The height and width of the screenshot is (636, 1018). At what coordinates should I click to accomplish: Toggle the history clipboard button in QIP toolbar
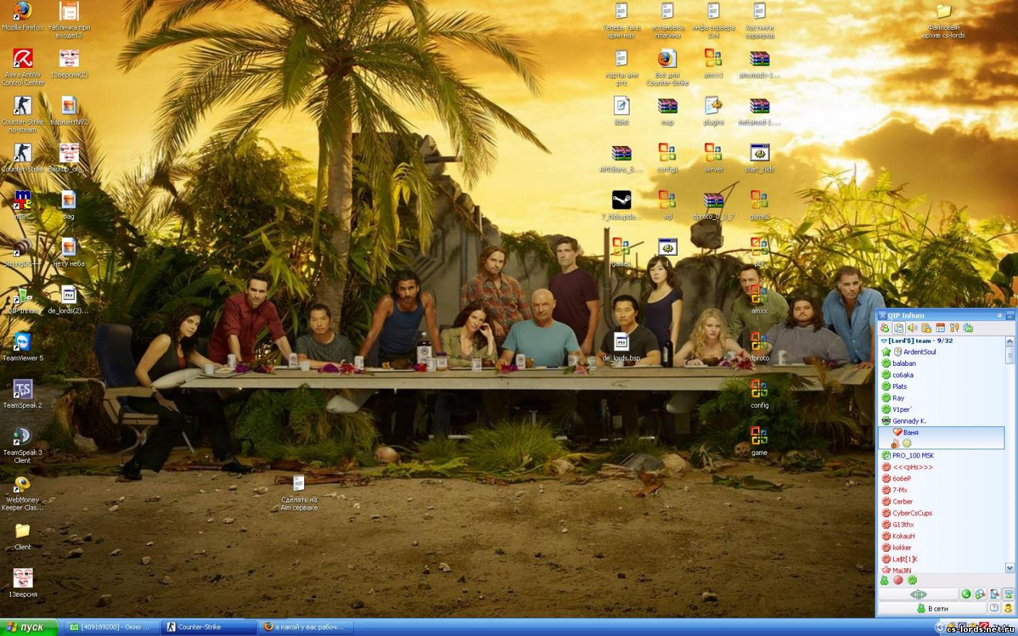point(898,328)
